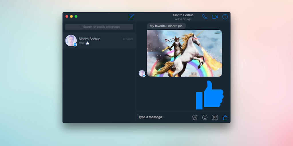This screenshot has width=293, height=146.
Task: Focus the Search for people and groups field
Action: click(99, 27)
